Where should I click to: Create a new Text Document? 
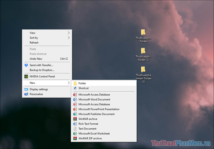[104, 129]
